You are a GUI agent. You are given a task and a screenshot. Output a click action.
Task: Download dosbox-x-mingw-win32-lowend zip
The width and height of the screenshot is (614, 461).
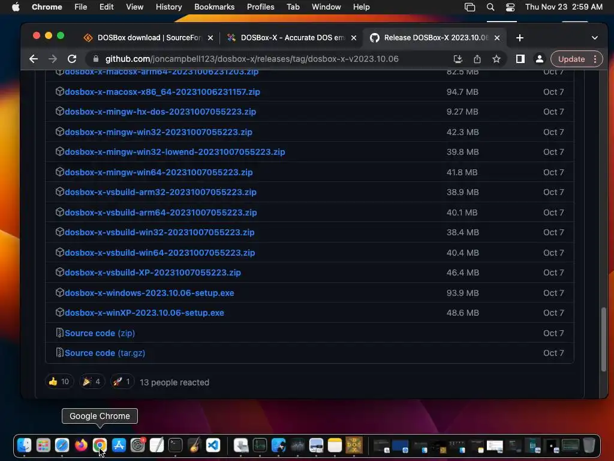pyautogui.click(x=174, y=152)
